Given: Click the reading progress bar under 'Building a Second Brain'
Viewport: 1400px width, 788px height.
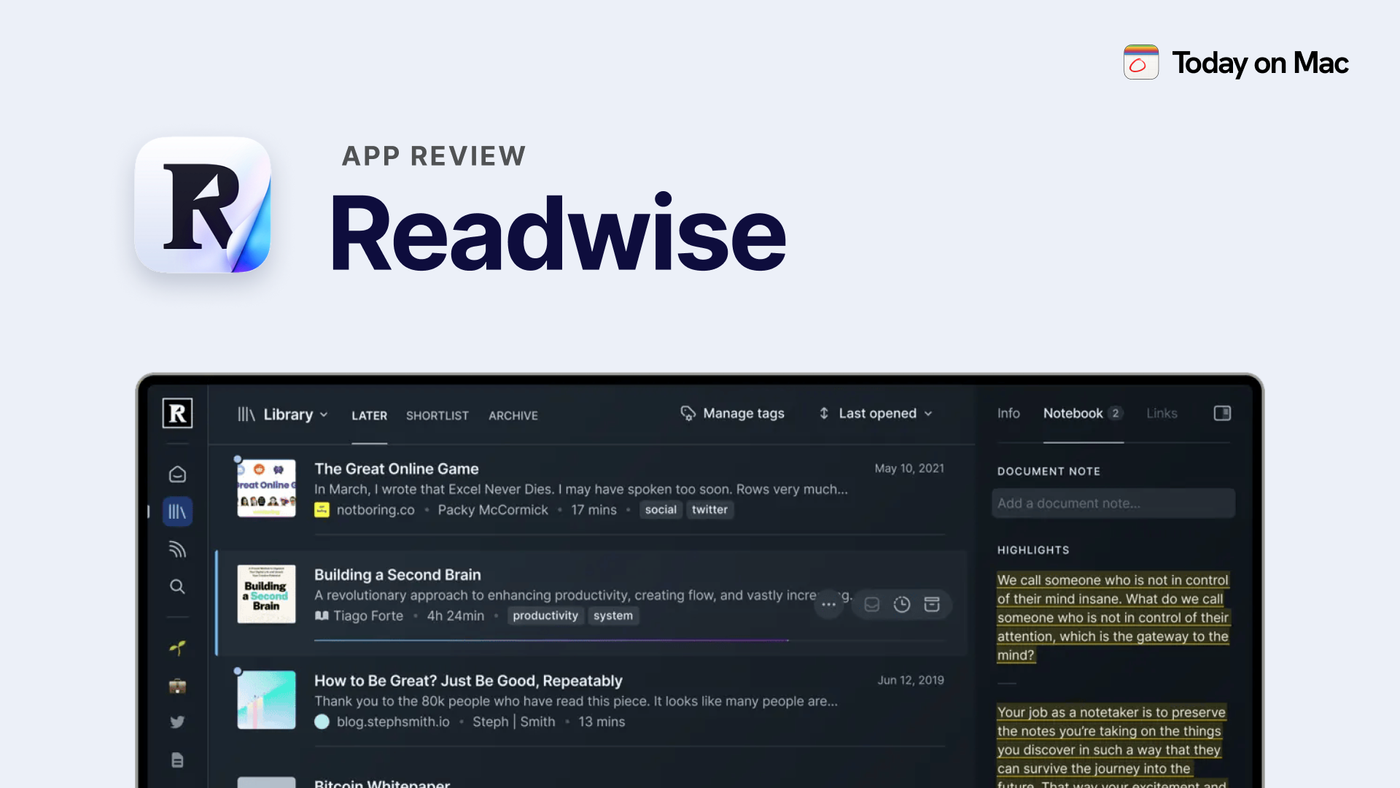Looking at the screenshot, I should click(551, 640).
